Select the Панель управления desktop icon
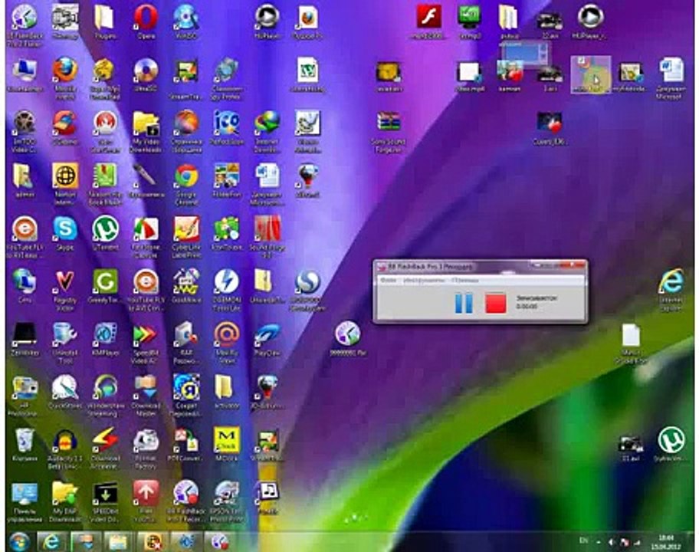The image size is (699, 552). [x=25, y=501]
